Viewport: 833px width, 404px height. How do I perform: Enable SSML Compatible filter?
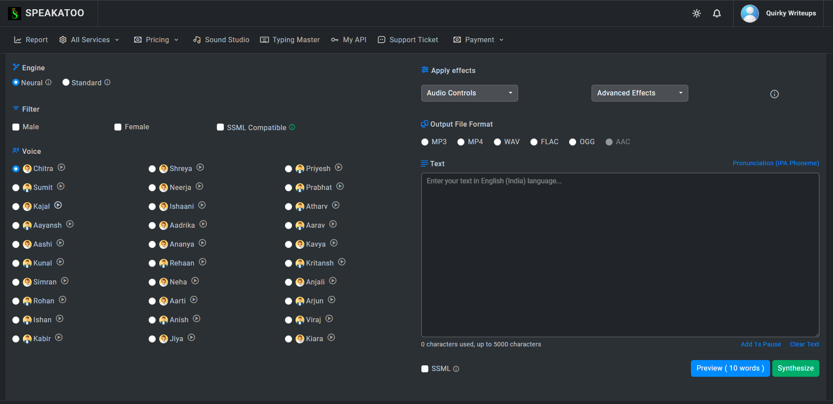(220, 127)
